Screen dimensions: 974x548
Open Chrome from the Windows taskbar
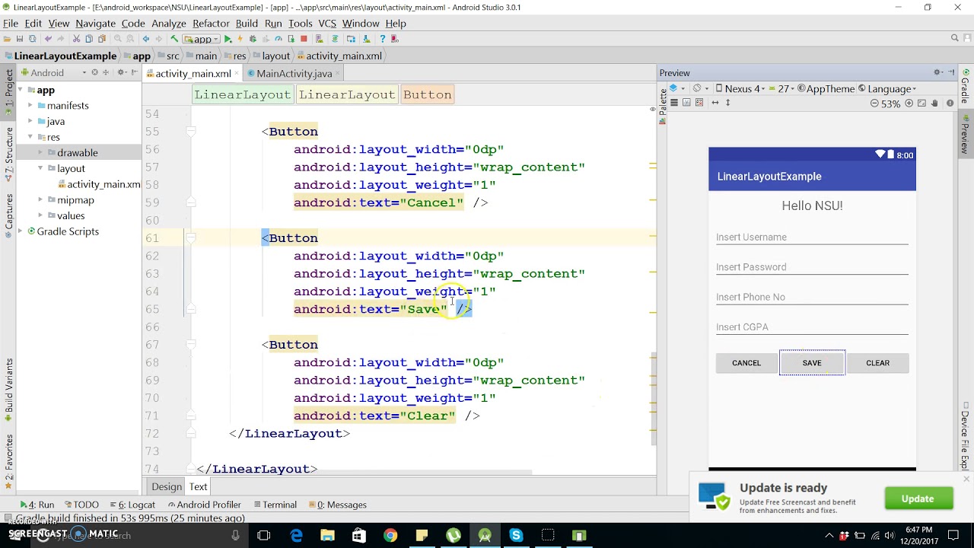(x=390, y=535)
